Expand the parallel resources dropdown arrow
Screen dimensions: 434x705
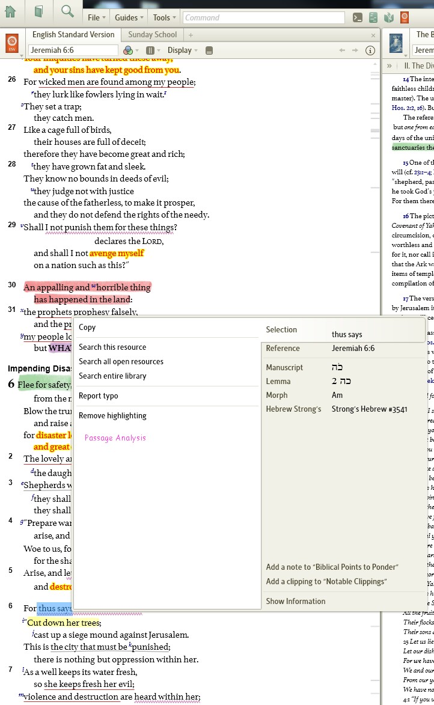pos(159,50)
